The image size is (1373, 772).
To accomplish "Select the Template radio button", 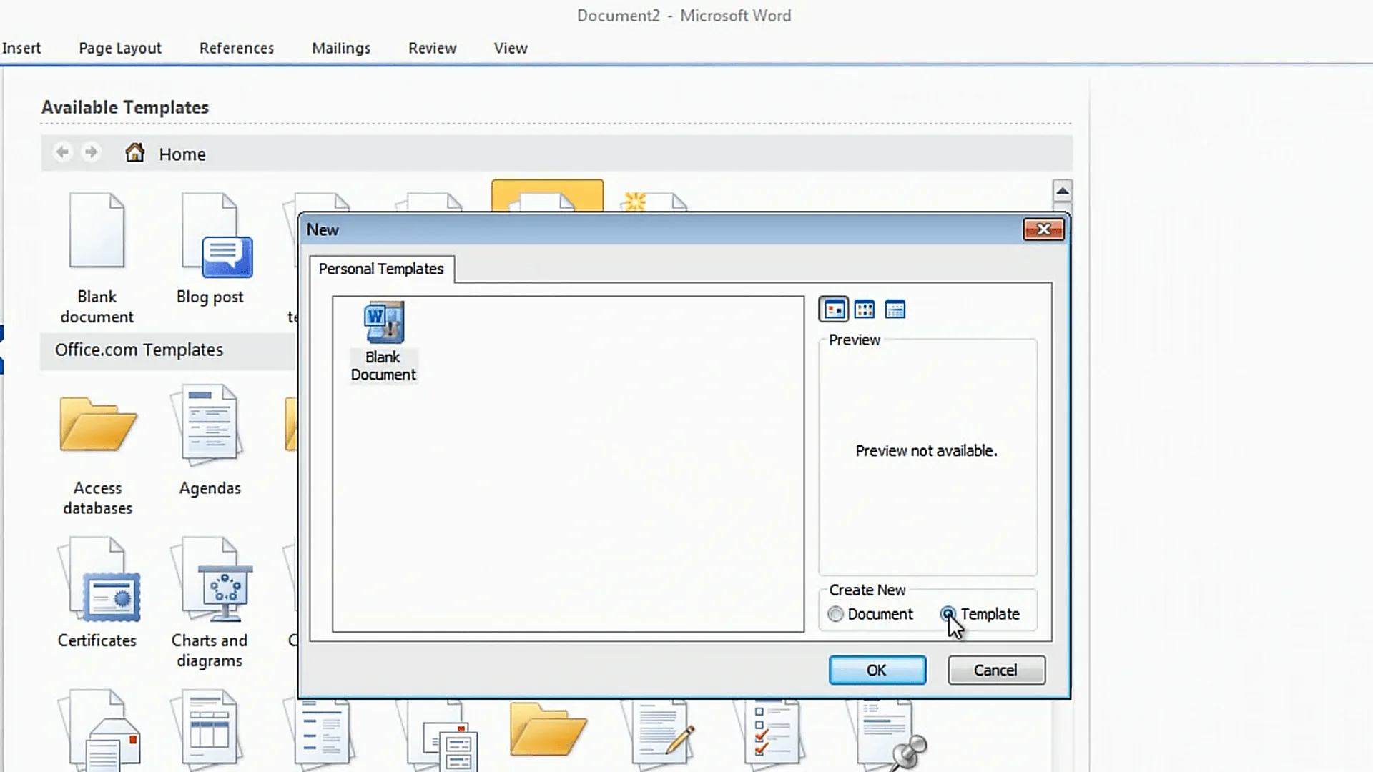I will tap(948, 614).
